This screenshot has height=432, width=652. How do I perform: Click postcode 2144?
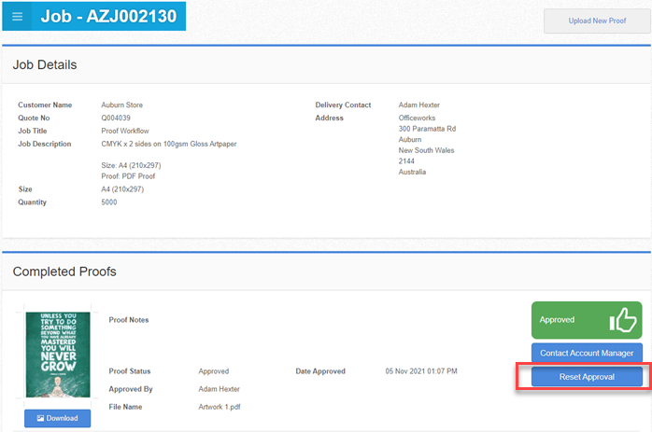click(406, 161)
